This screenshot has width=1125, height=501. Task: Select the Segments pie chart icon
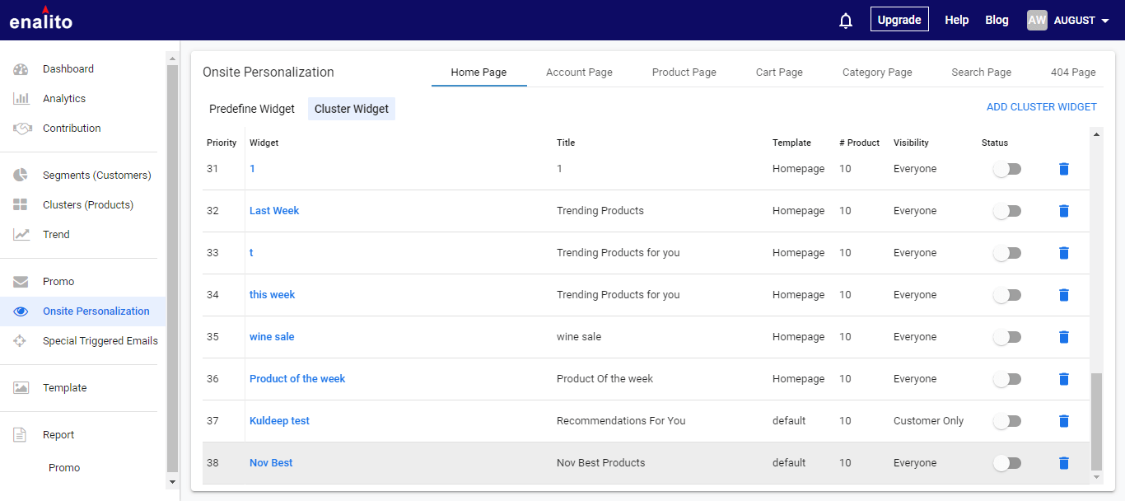coord(21,176)
